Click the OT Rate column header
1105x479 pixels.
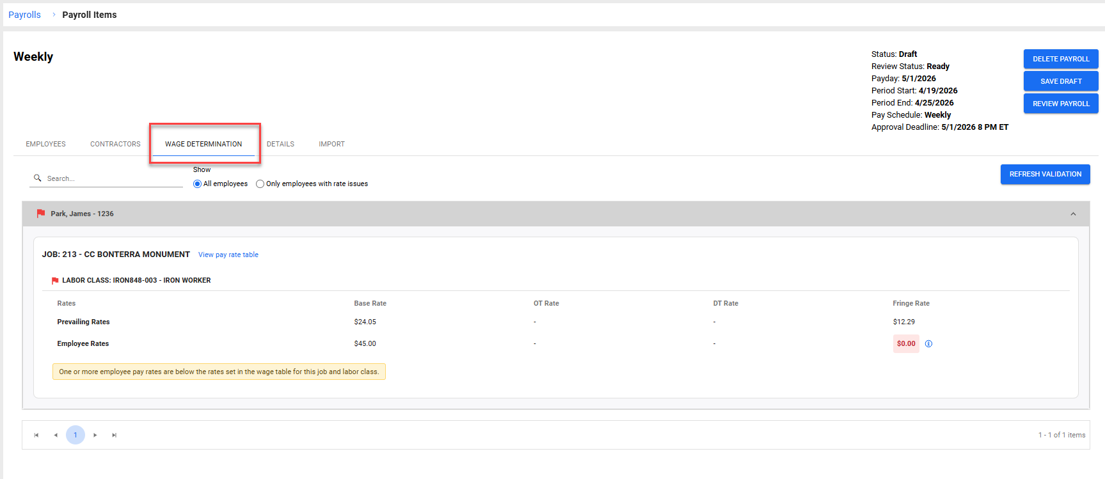click(546, 303)
